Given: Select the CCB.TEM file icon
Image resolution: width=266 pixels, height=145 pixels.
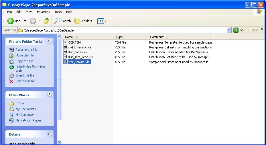Looking at the screenshot, I should 65,42.
